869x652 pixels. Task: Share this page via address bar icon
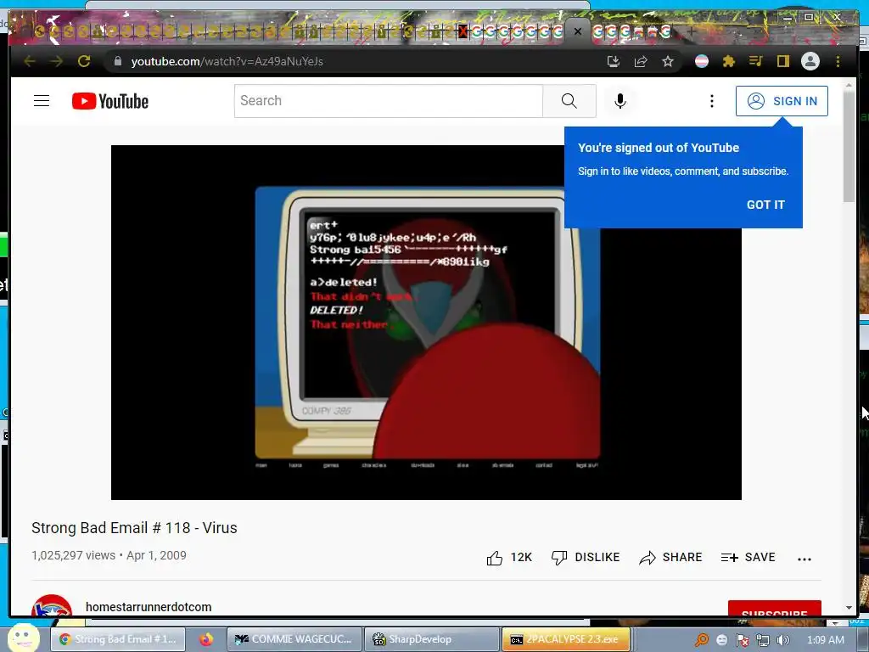point(641,61)
